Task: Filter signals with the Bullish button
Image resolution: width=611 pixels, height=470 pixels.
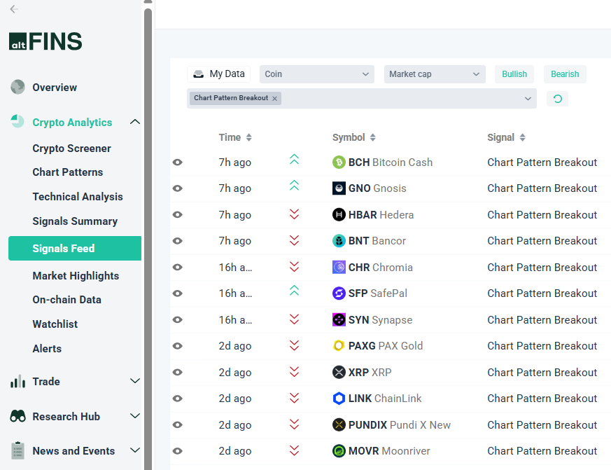Action: pos(514,74)
